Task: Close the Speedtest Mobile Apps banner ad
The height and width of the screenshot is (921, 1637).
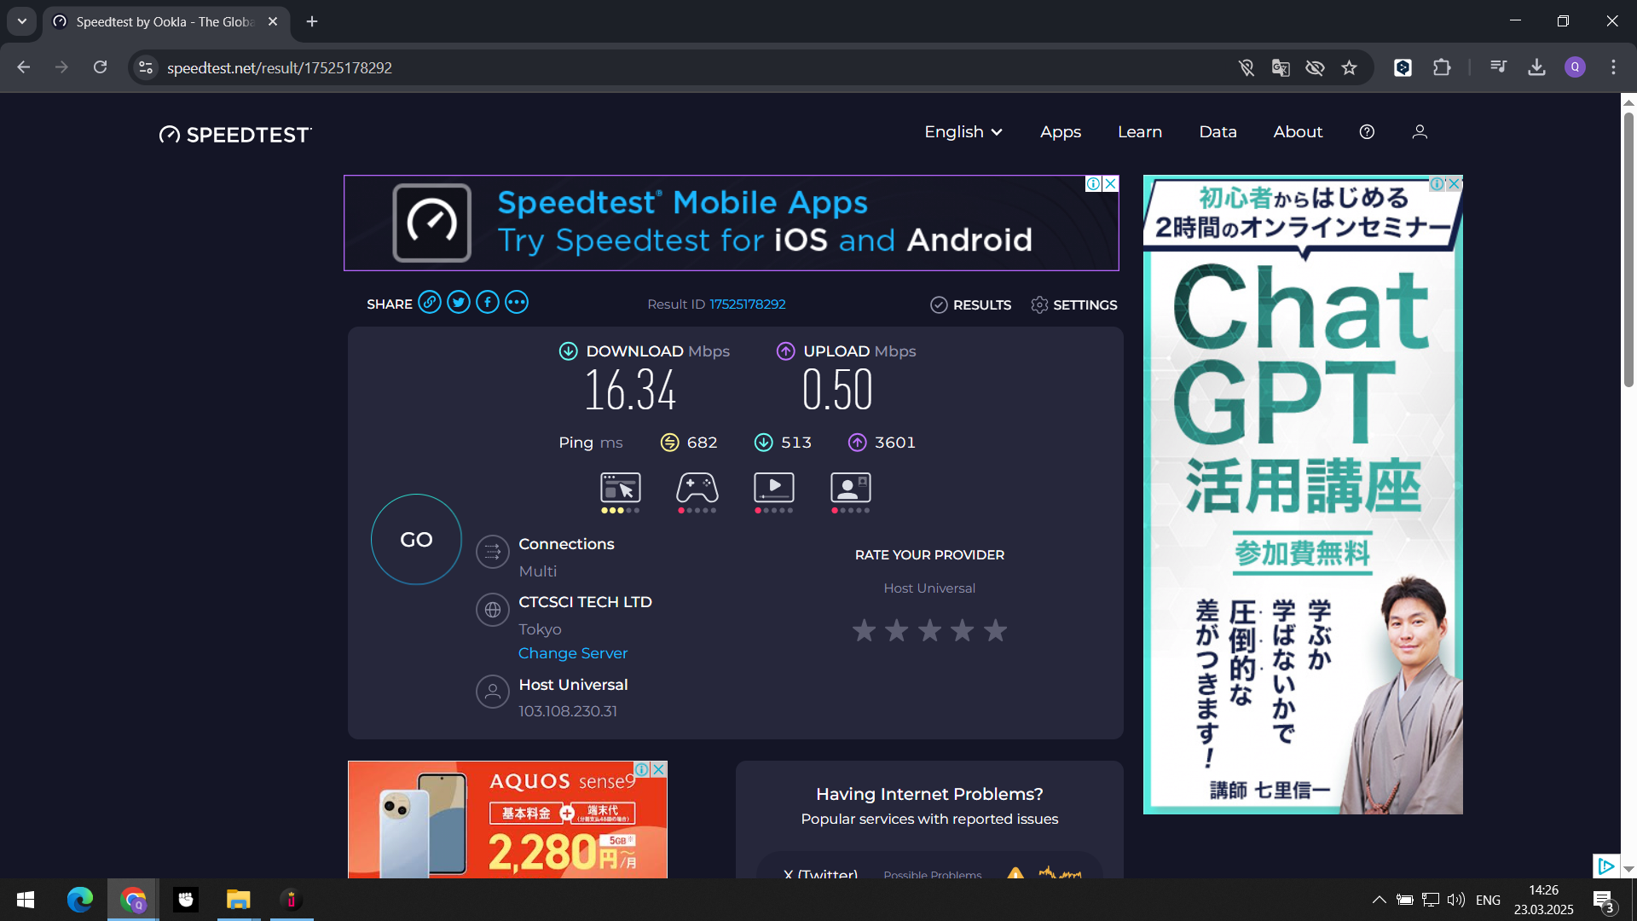Action: (x=1110, y=184)
